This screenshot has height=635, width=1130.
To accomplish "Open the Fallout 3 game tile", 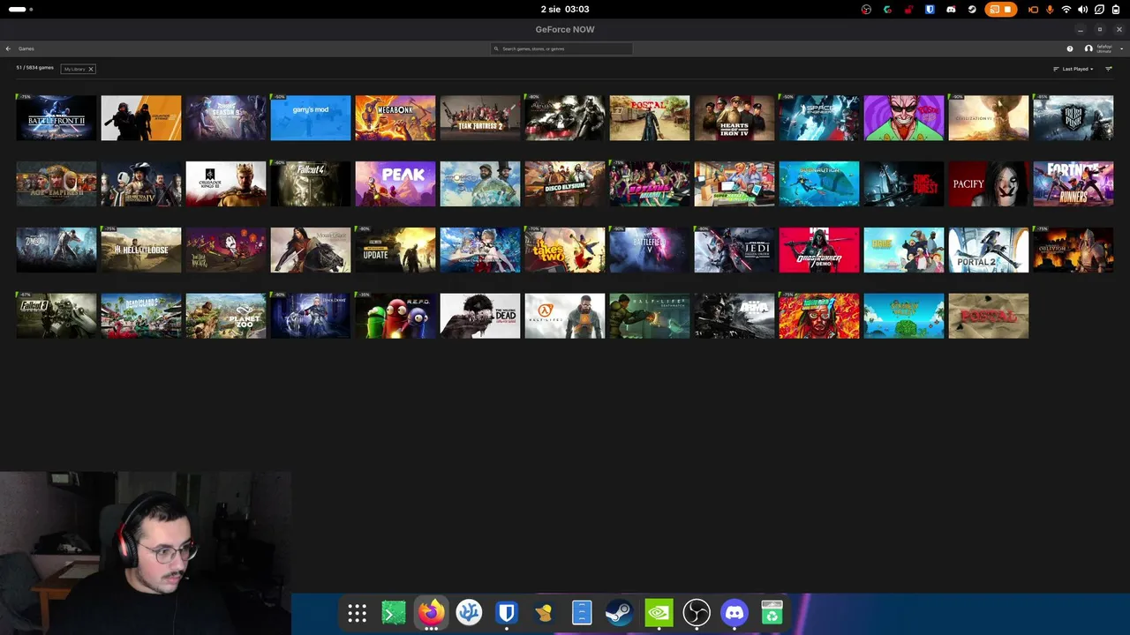I will point(56,317).
